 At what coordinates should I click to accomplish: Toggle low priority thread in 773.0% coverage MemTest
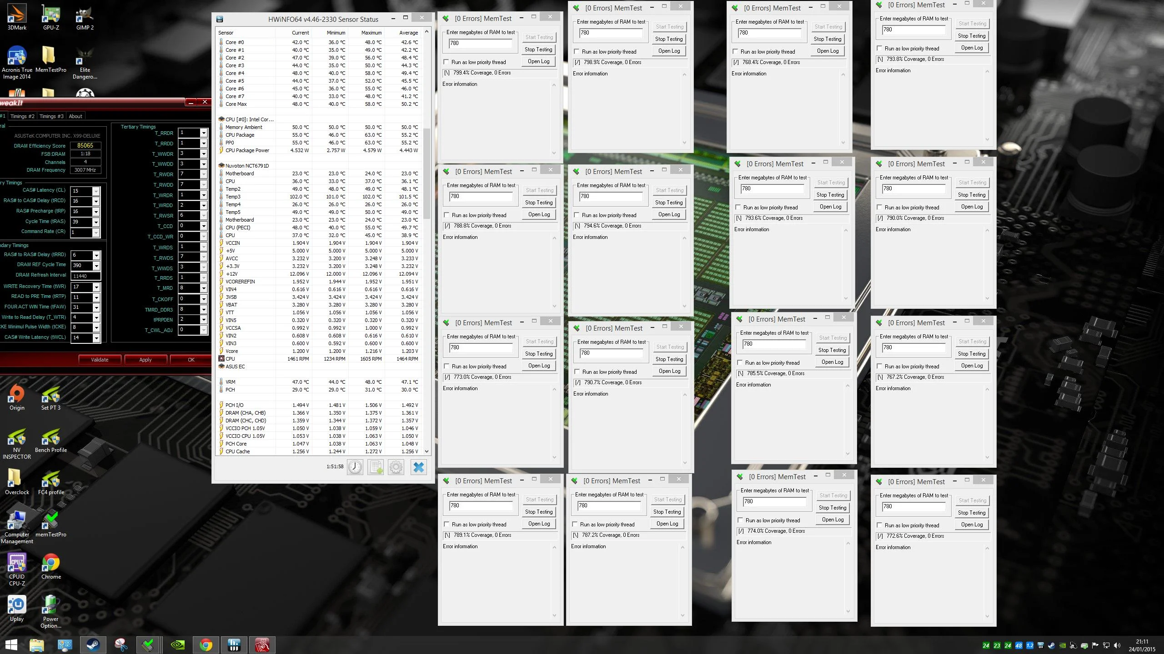coord(447,367)
